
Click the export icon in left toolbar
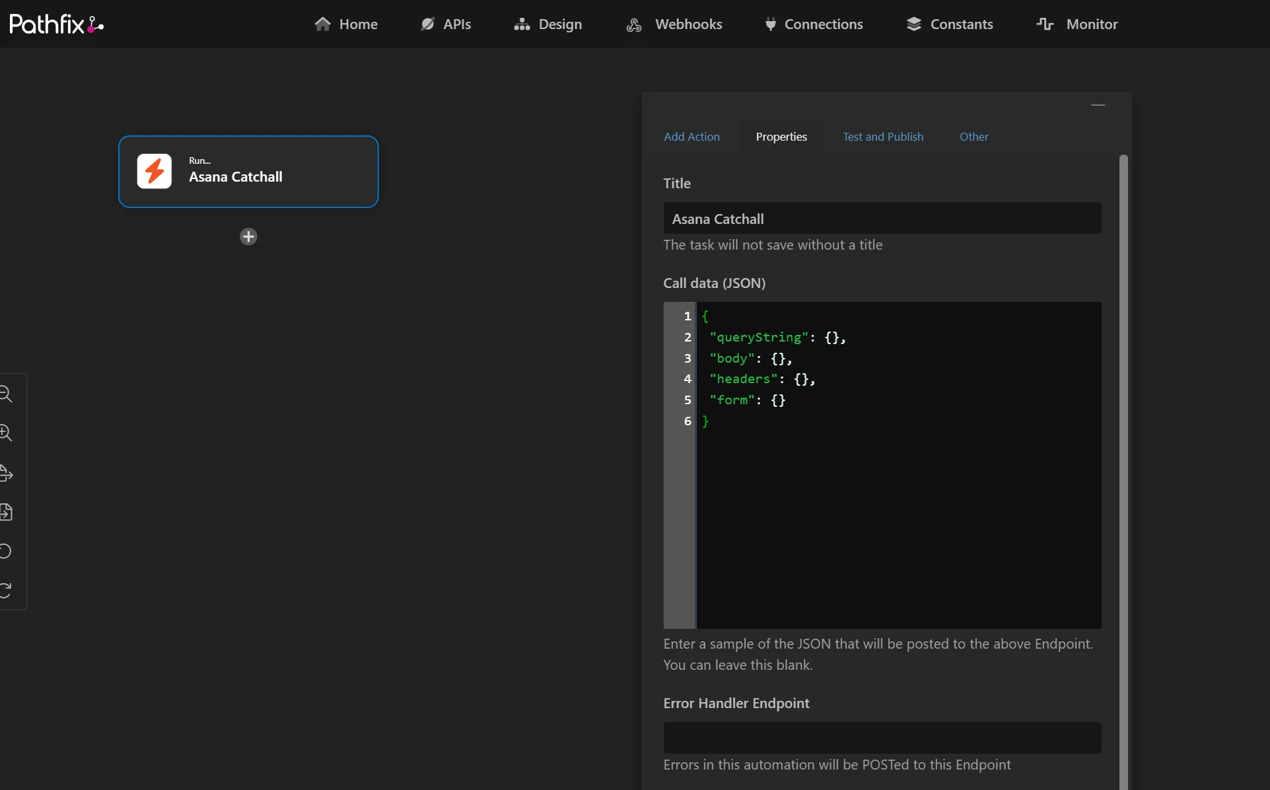6,473
